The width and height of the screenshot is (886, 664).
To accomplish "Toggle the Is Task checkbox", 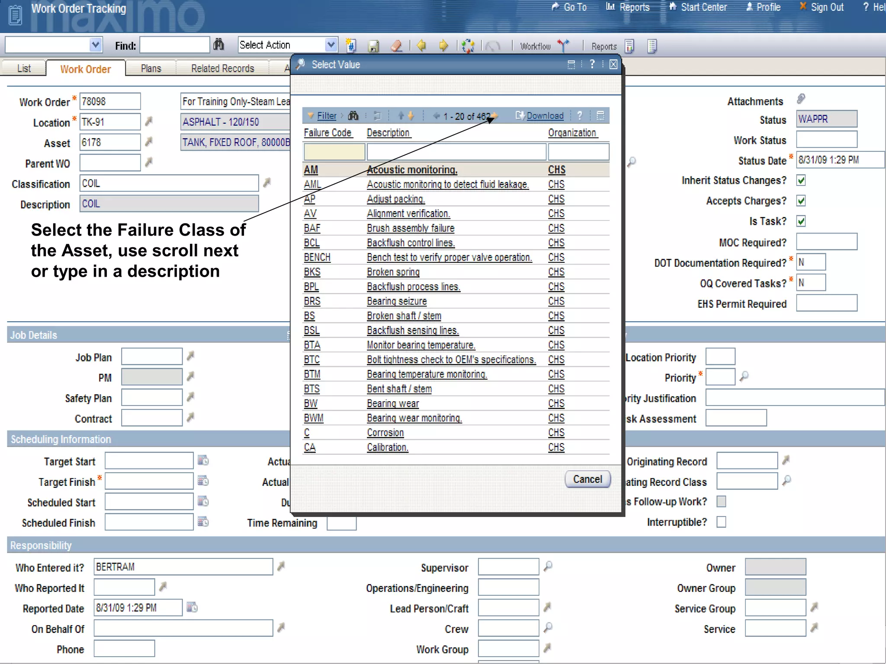I will [x=801, y=221].
